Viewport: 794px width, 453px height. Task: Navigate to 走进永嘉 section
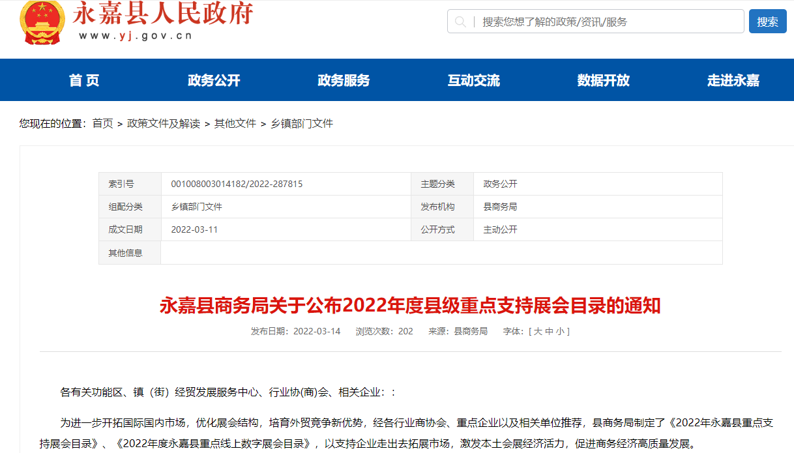pos(733,80)
